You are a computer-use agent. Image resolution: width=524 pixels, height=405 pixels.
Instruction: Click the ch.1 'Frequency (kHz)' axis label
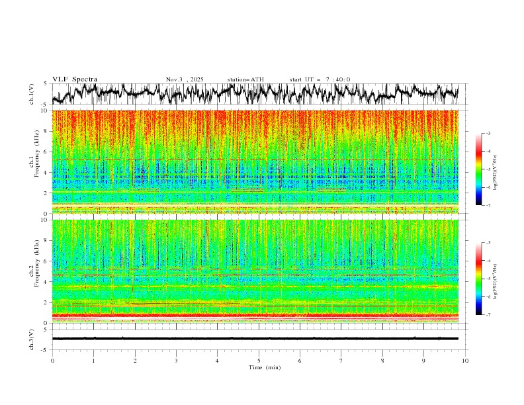tap(37, 154)
